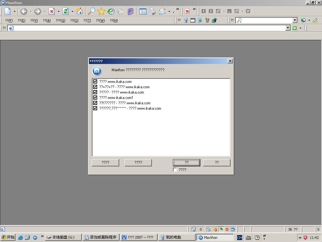Click the New page icon in toolbar
The width and height of the screenshot is (322, 242).
click(8, 11)
